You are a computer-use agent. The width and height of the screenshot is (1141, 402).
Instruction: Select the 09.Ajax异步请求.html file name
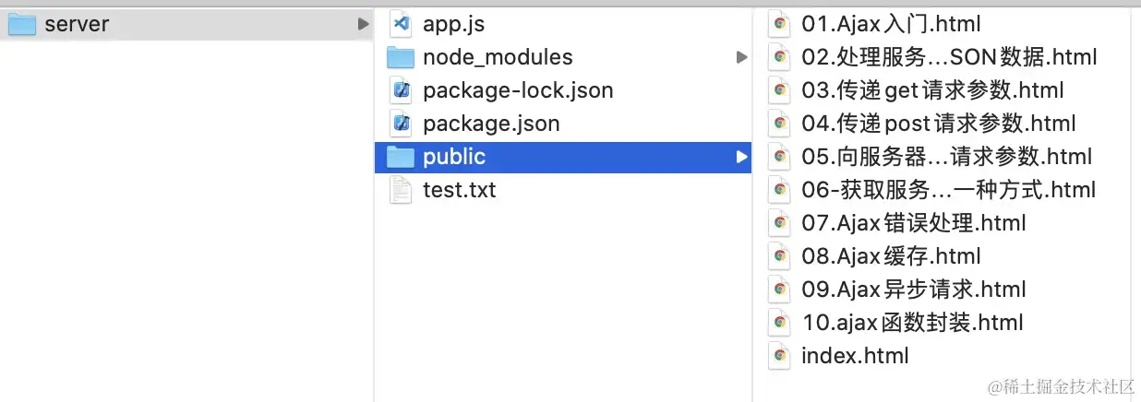[913, 290]
